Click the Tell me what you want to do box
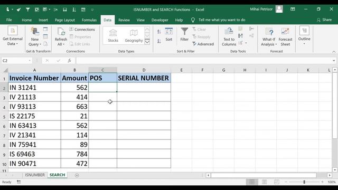This screenshot has width=338, height=190. coord(222,20)
